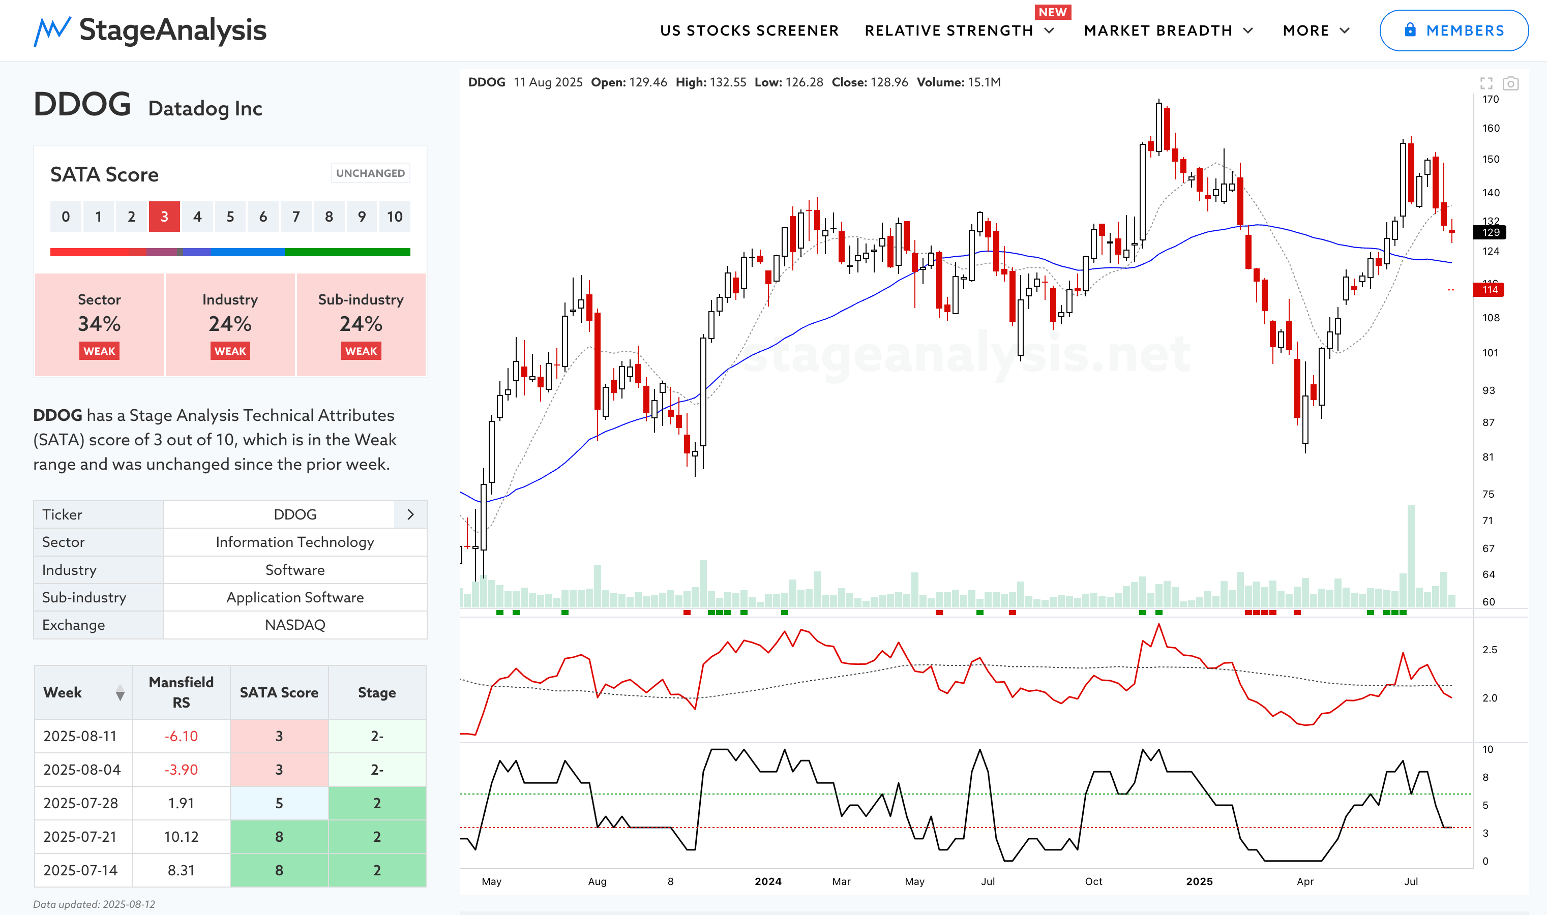This screenshot has height=915, width=1547.
Task: Click the Software industry cell
Action: (295, 570)
